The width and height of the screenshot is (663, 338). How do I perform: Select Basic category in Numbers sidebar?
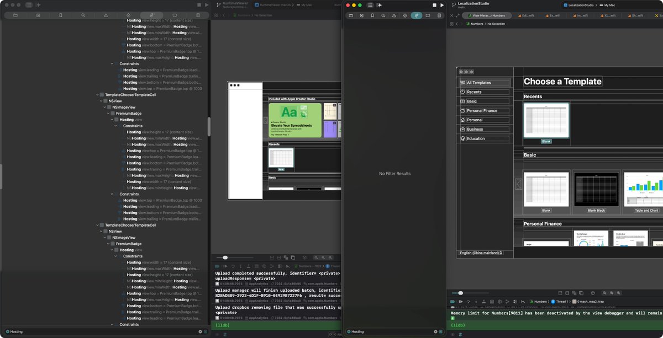484,101
